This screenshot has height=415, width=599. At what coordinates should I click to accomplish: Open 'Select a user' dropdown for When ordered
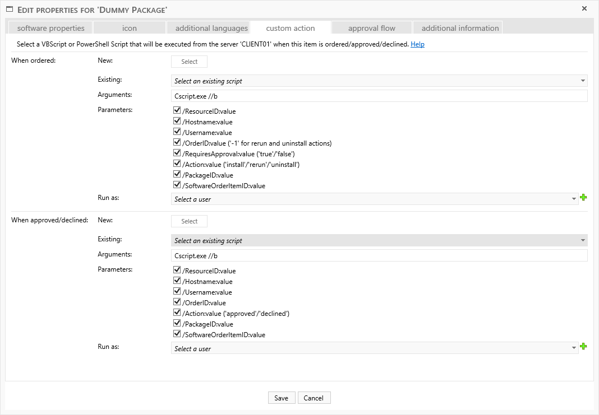pyautogui.click(x=374, y=199)
